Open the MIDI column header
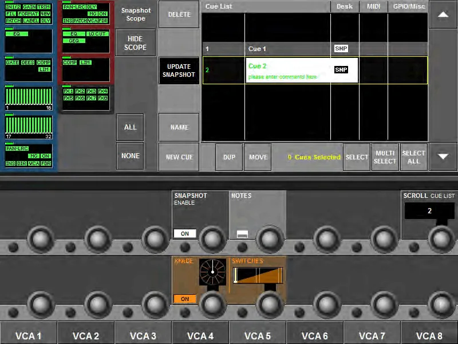Screen dimensions: 458x344 pyautogui.click(x=373, y=6)
